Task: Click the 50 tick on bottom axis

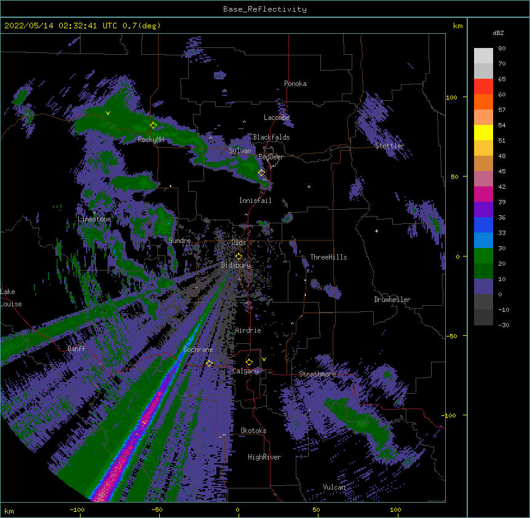Action: pyautogui.click(x=316, y=509)
